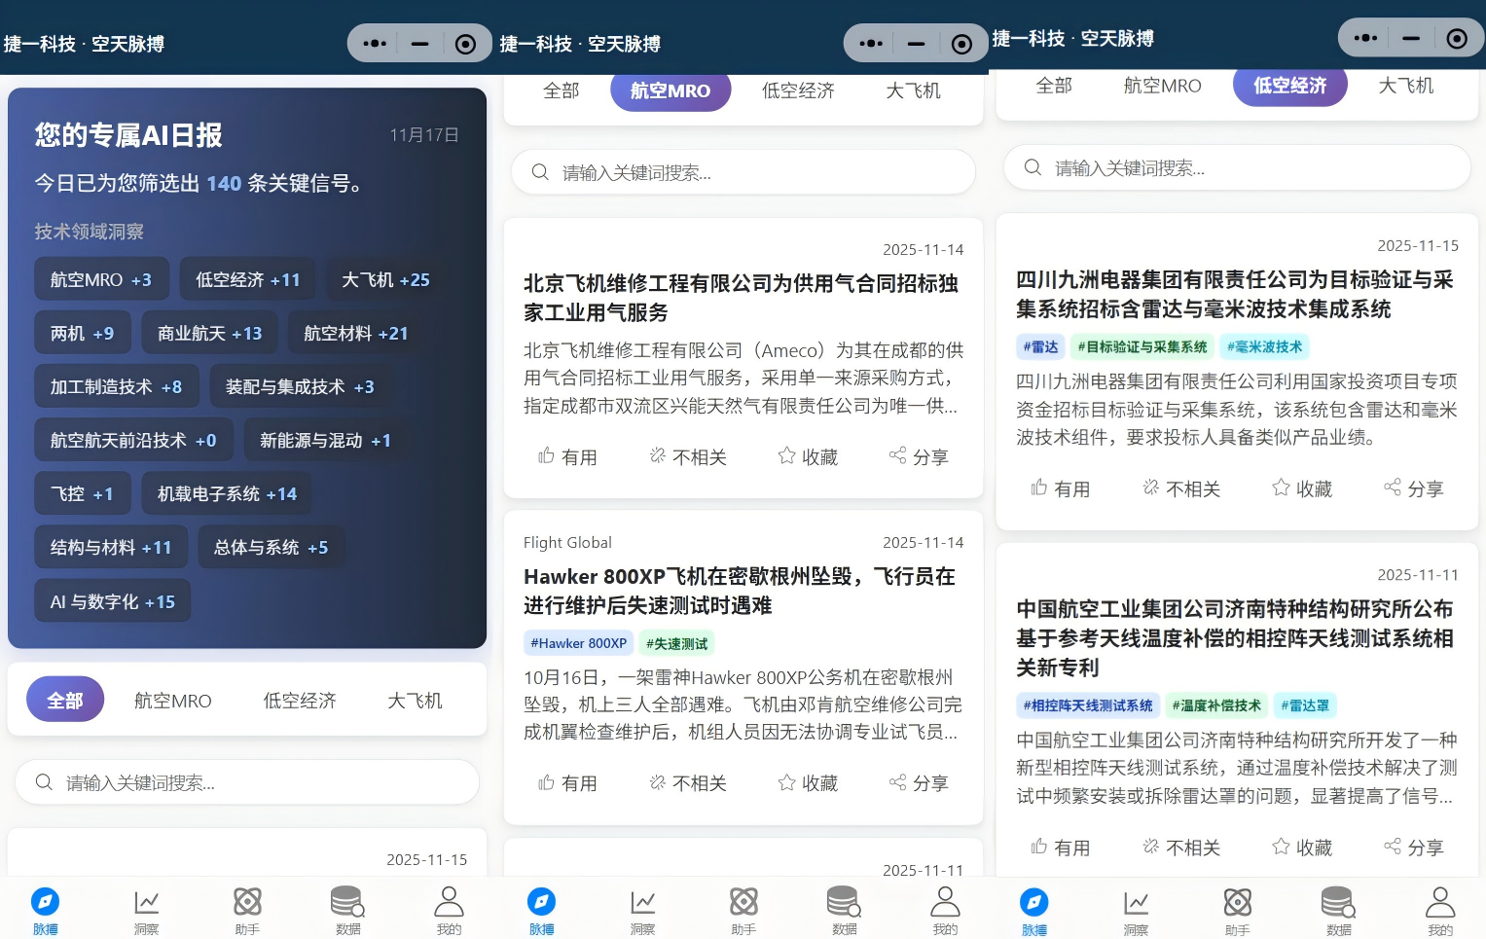Flag the 相控阵天线 patent article as 不相关

(1181, 848)
